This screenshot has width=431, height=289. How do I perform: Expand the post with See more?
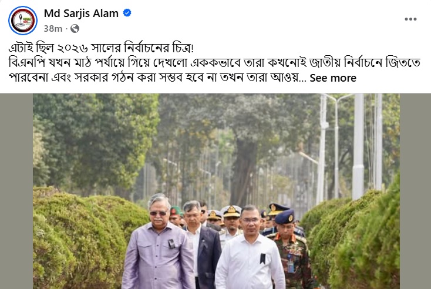(x=333, y=78)
